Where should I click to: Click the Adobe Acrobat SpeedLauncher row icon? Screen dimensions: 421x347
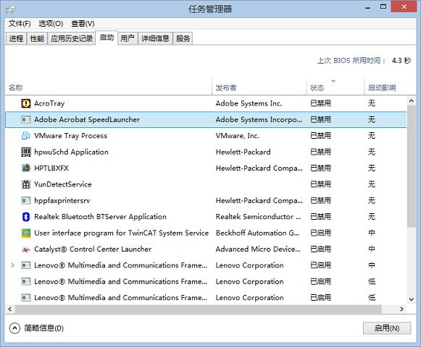(26, 119)
